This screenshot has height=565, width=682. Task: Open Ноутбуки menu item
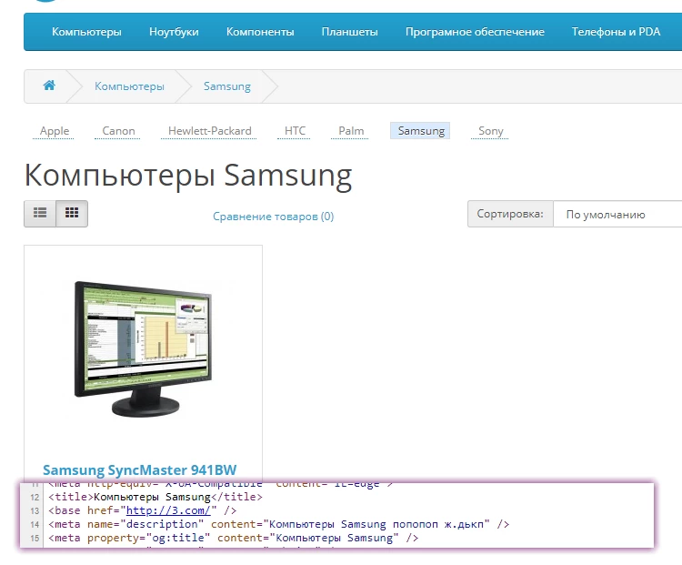click(x=174, y=32)
